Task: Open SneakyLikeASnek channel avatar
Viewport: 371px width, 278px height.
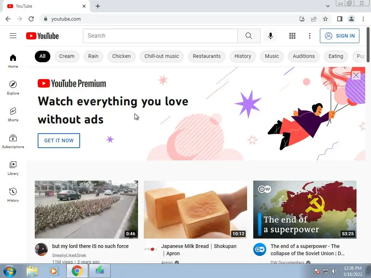Action: [41, 249]
